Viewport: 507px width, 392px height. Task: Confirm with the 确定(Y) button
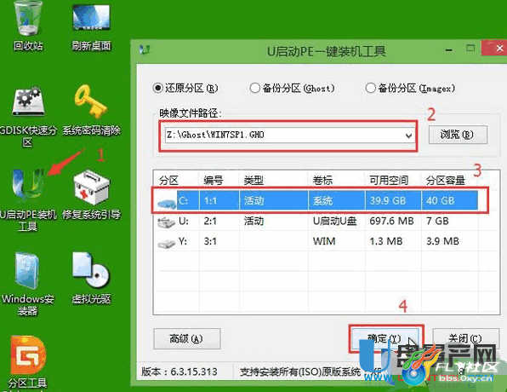(386, 338)
